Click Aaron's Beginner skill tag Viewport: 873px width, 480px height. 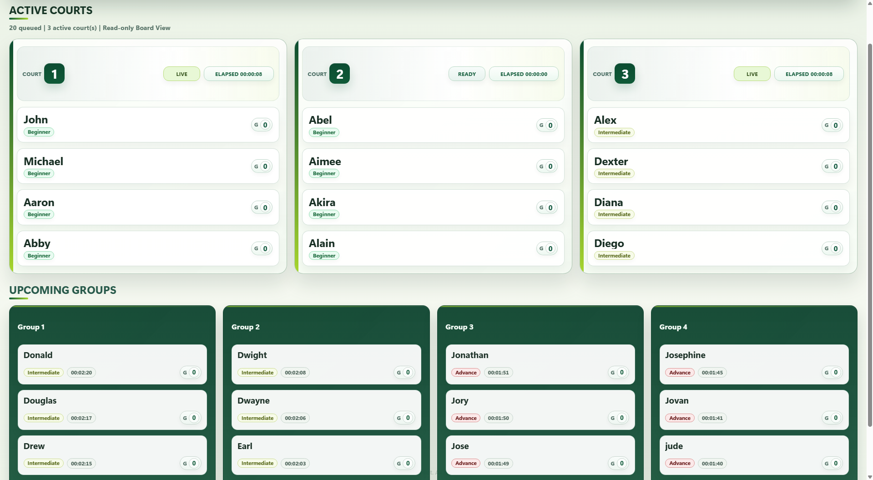(x=39, y=214)
